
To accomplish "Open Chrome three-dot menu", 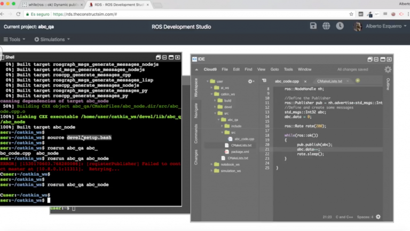I will [408, 14].
